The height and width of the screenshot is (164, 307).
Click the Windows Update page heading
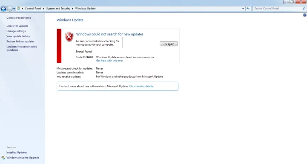click(70, 20)
